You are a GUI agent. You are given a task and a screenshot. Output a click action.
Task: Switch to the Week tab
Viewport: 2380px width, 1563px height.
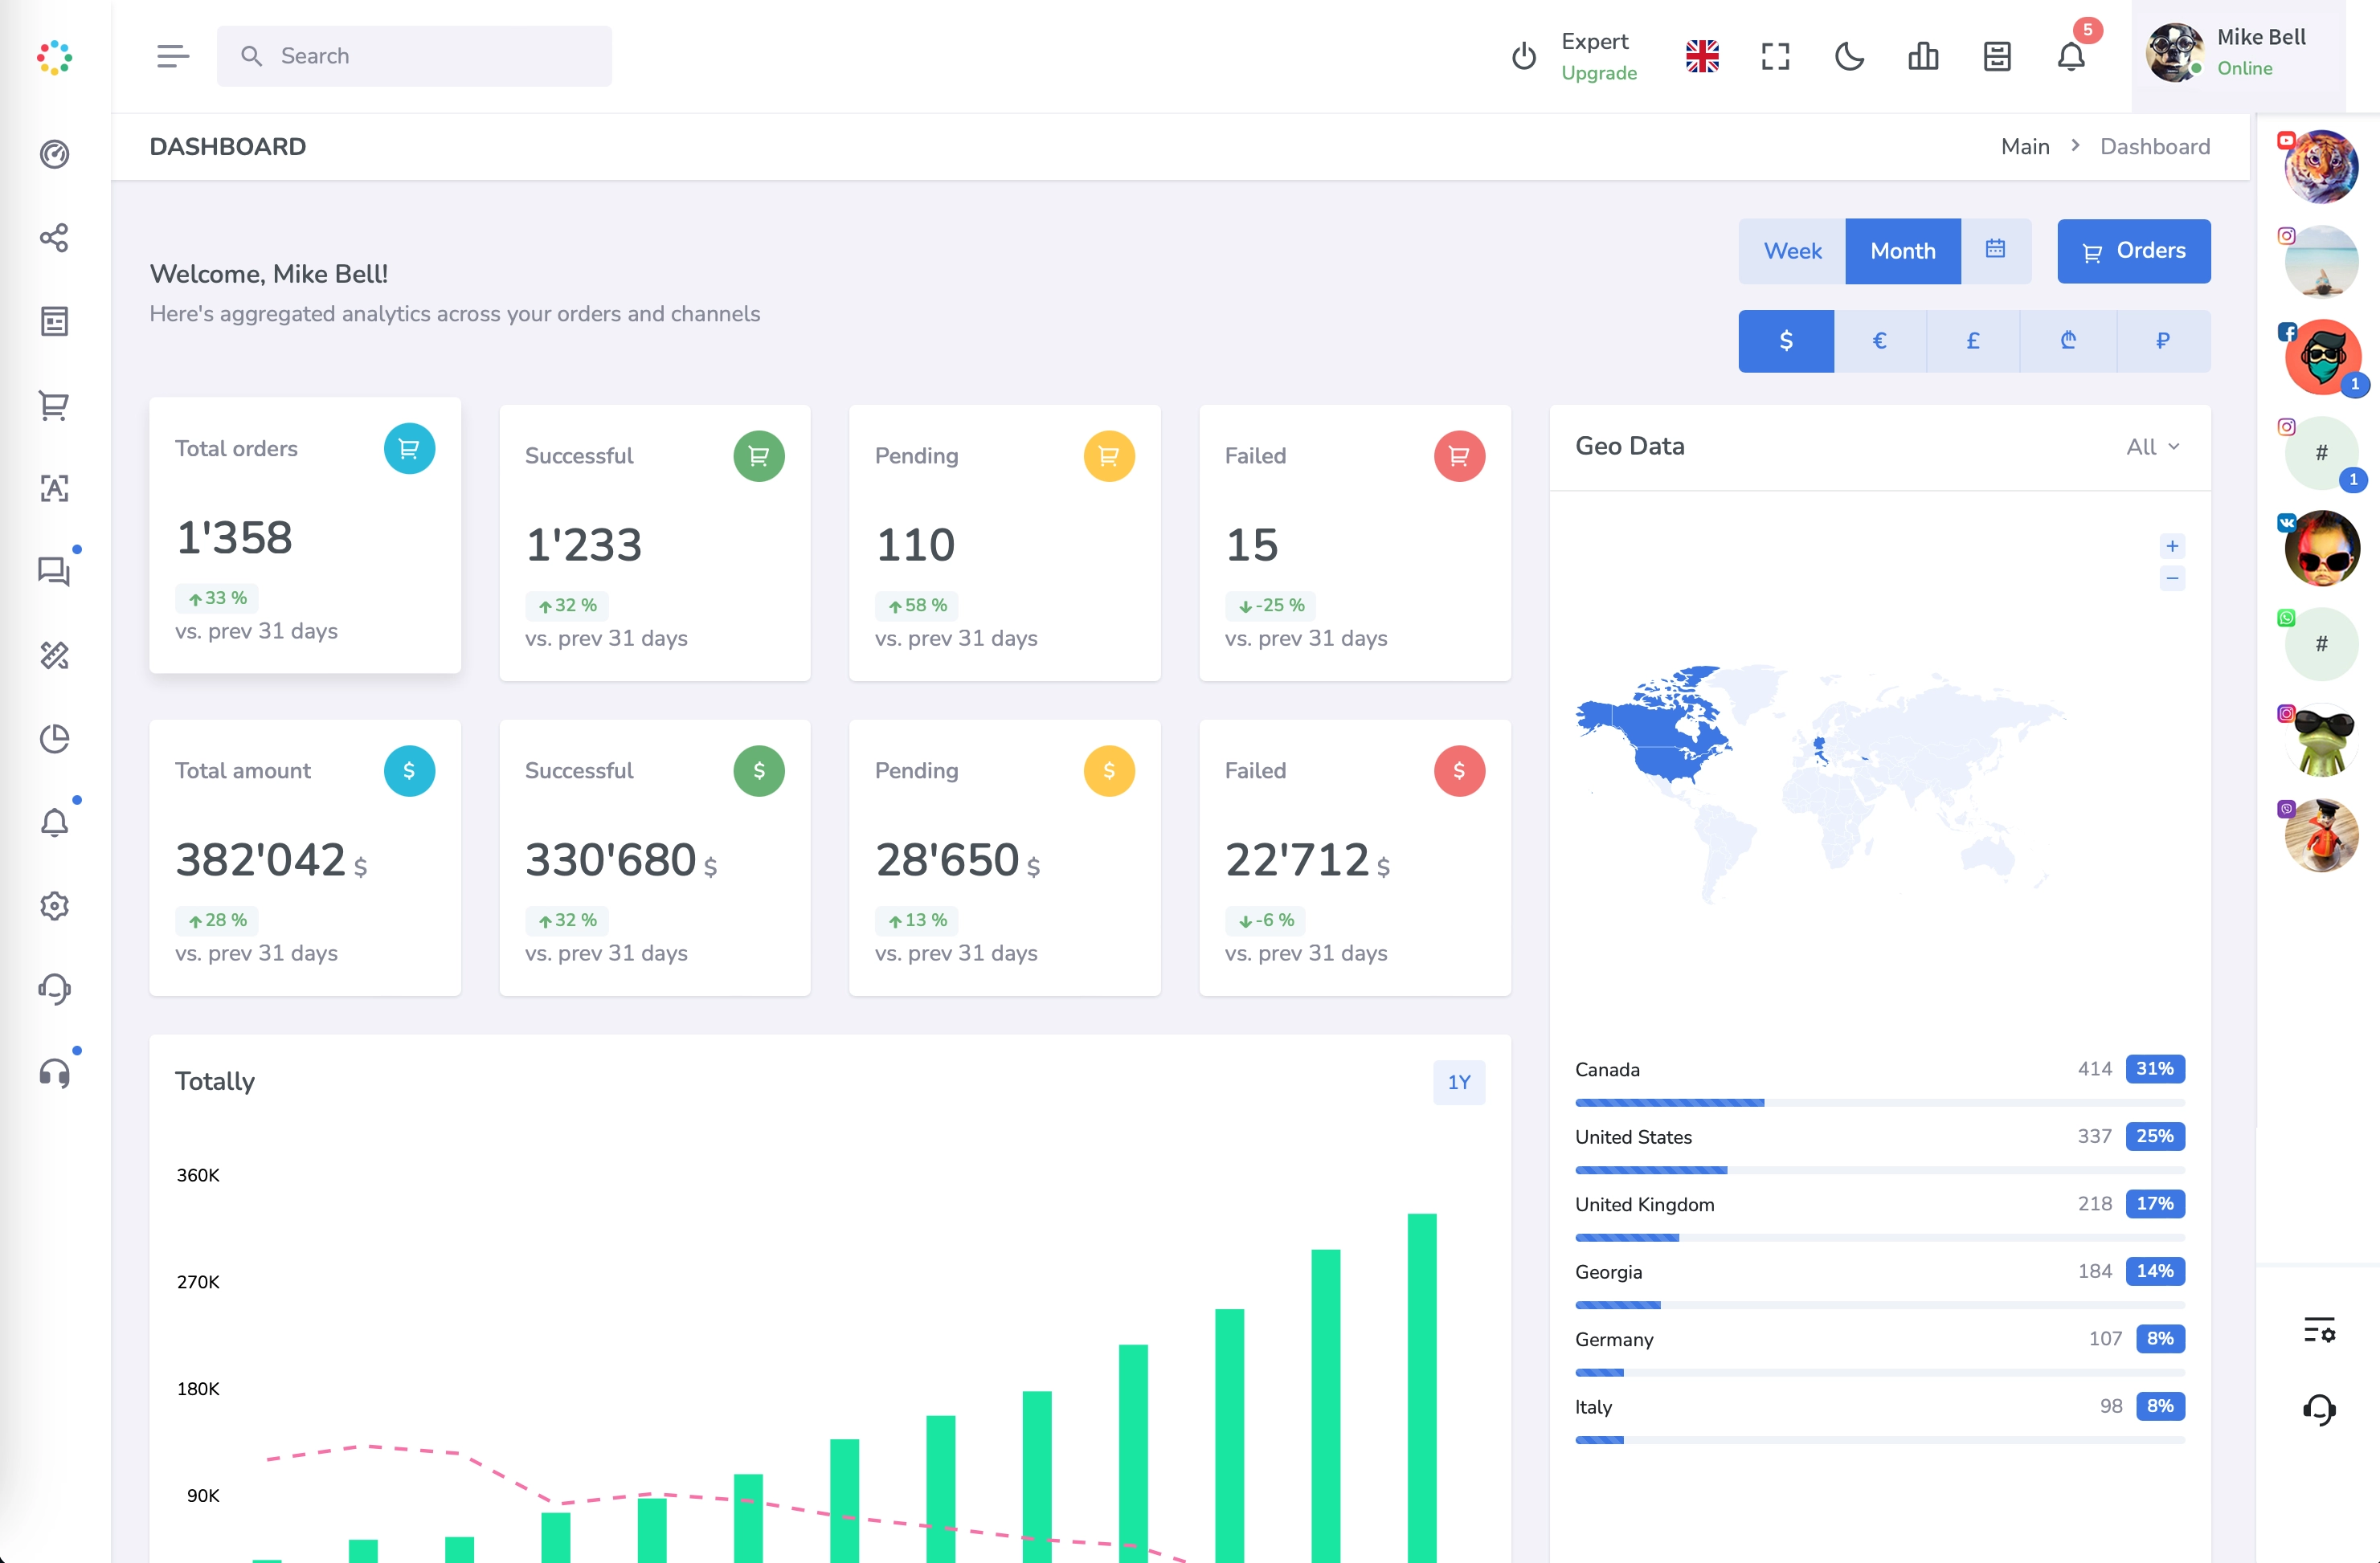coord(1792,251)
